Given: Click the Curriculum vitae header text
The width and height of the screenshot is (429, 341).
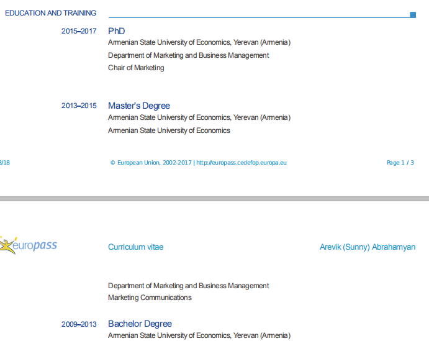Looking at the screenshot, I should [x=135, y=247].
